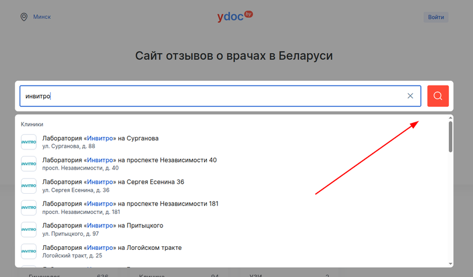Image resolution: width=473 pixels, height=277 pixels.
Task: Click Invitro logo beside Сурганова result
Action: tap(28, 142)
